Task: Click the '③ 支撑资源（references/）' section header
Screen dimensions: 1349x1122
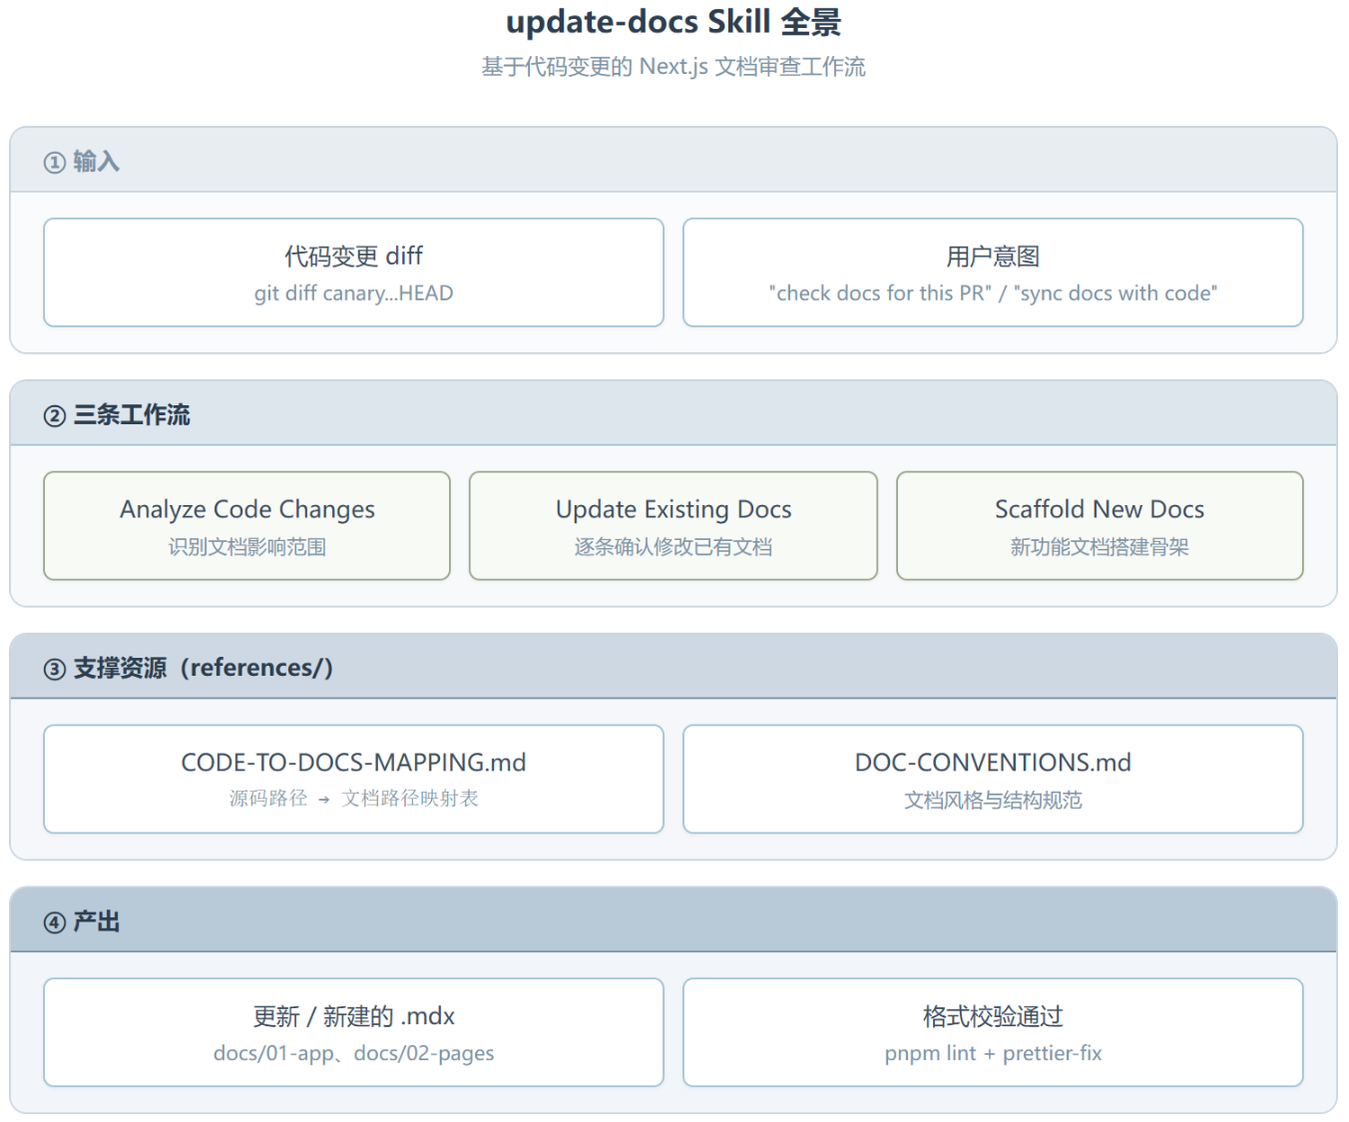Action: coord(674,667)
